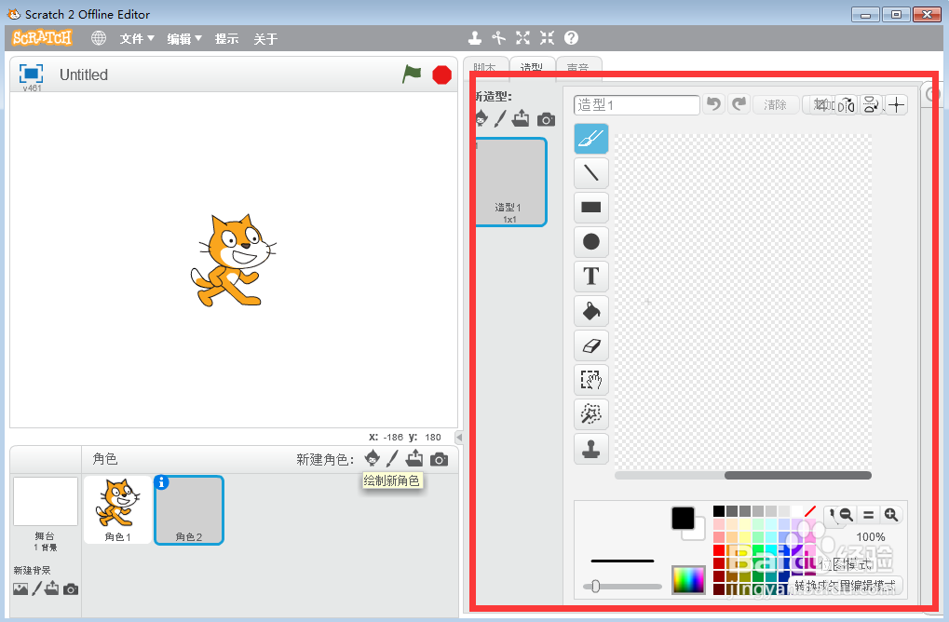Create new backdrop from camera

pyautogui.click(x=71, y=589)
